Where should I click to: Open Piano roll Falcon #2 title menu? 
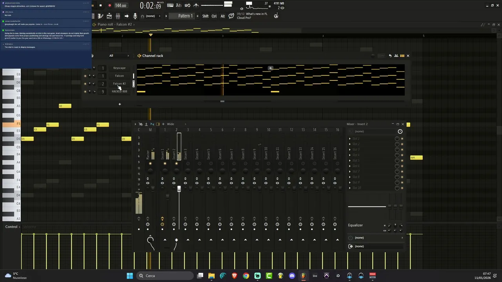click(x=115, y=24)
